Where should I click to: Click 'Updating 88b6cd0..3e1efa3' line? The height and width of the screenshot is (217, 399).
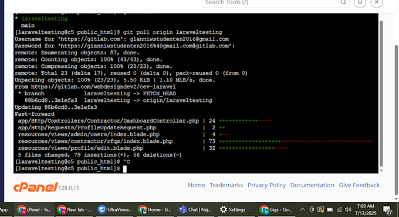pyautogui.click(x=56, y=107)
